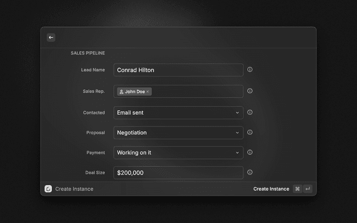
Task: Click info icon next to Deal Size
Action: (250, 172)
